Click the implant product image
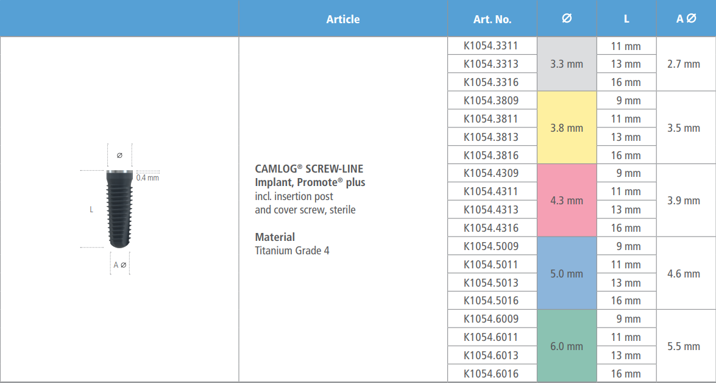716x383 pixels. [x=119, y=208]
